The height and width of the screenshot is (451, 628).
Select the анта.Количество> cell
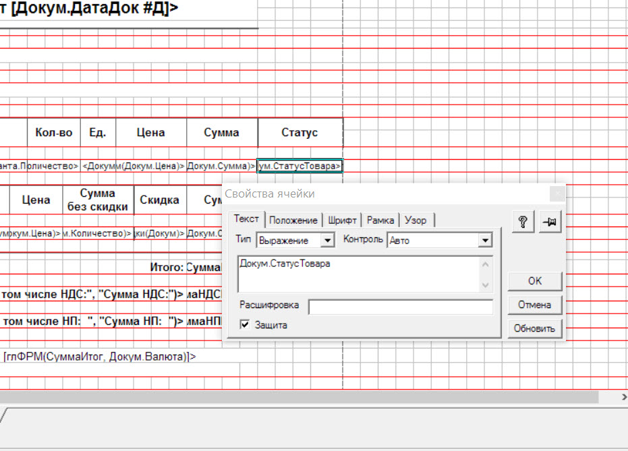coord(40,166)
